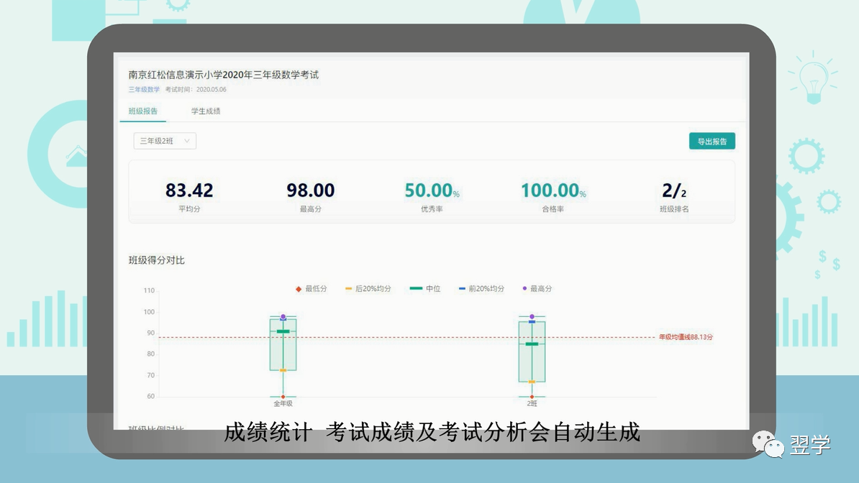Click the 83.42 average score value
Viewport: 859px width, 483px height.
click(x=189, y=190)
